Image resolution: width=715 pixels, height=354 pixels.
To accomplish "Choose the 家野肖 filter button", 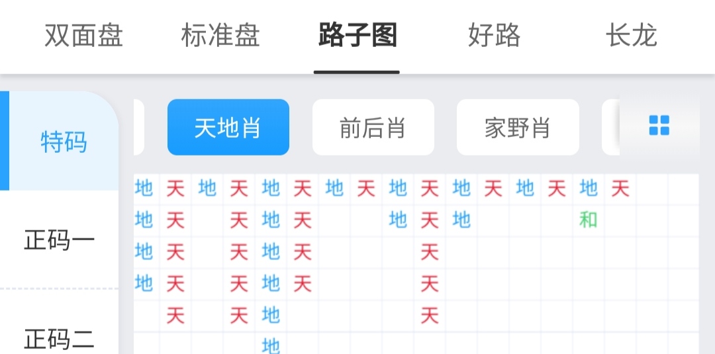I will 518,128.
